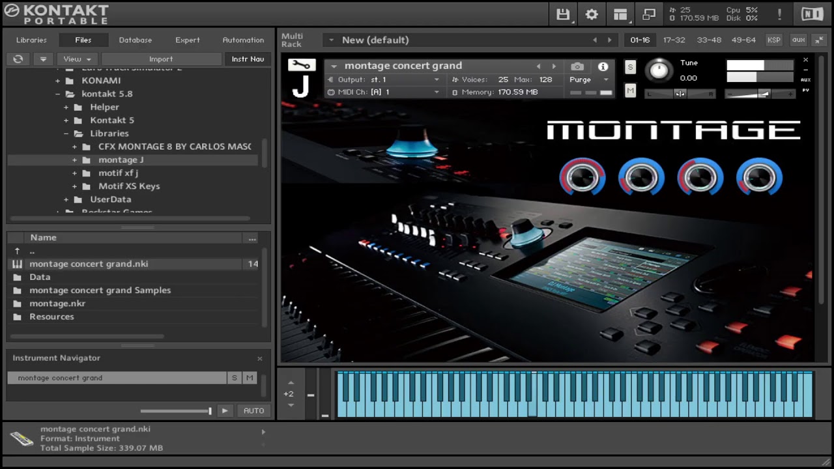The width and height of the screenshot is (834, 469).
Task: Collapse the Libraries folder
Action: tap(66, 134)
